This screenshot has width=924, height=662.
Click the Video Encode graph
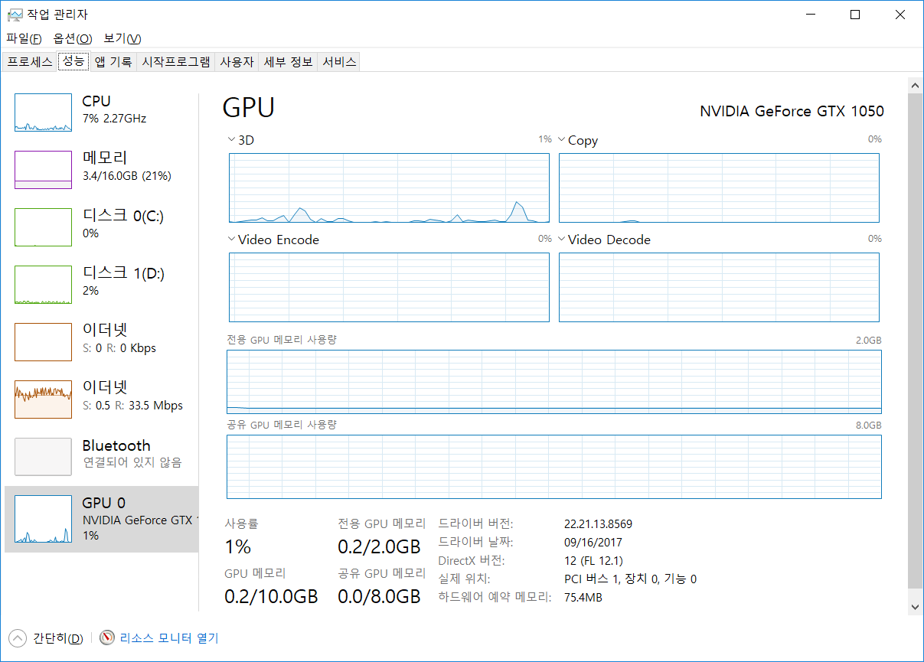coord(389,288)
